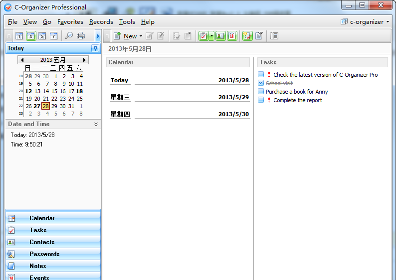Click the filter records funnel icon
Viewport: 396px width, 280px height.
[259, 36]
